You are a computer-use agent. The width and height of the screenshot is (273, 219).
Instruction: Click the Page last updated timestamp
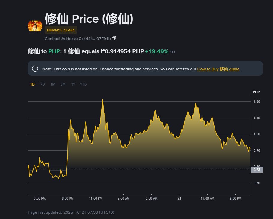point(71,212)
